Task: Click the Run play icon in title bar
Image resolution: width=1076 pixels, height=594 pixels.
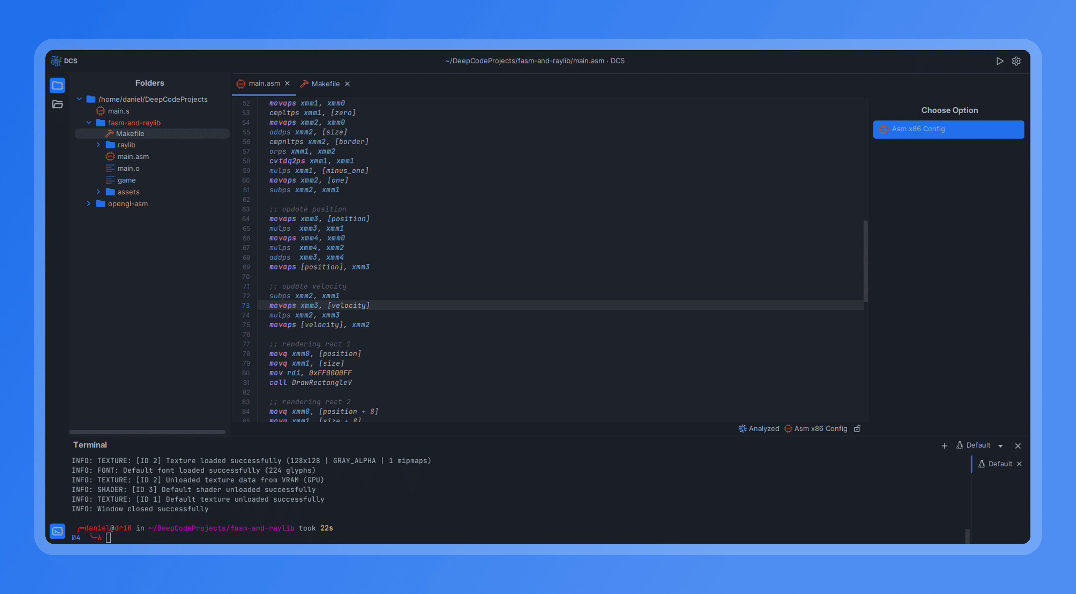Action: tap(1000, 61)
